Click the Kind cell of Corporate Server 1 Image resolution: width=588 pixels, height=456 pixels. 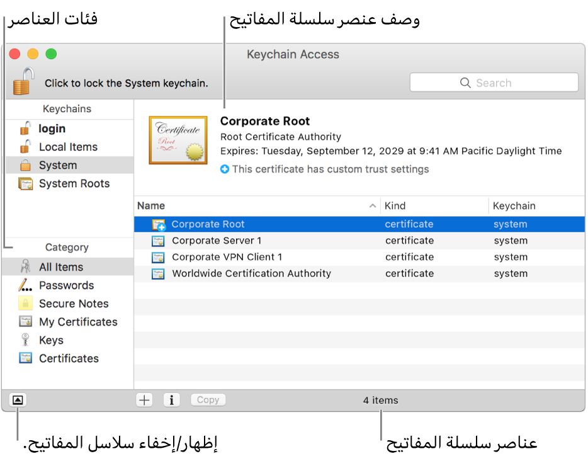pyautogui.click(x=409, y=241)
